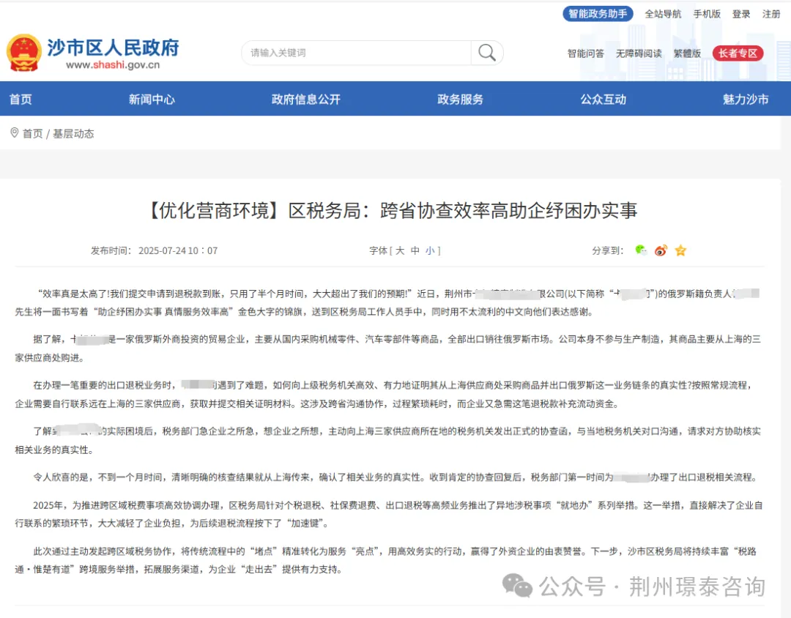This screenshot has height=618, width=791.
Task: Click the breadcrumb location pin icon
Action: pyautogui.click(x=14, y=133)
